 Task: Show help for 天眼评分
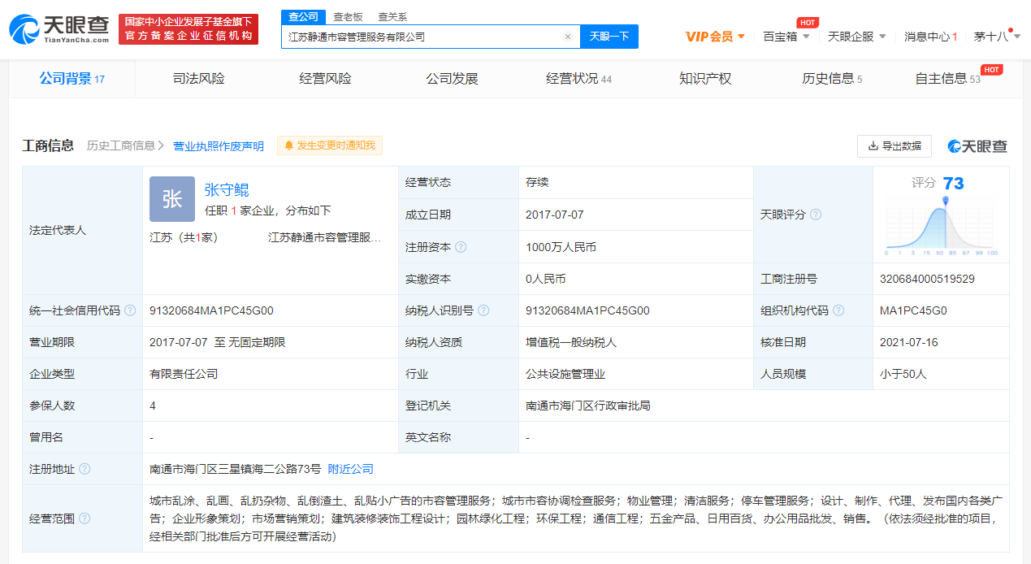(x=816, y=215)
